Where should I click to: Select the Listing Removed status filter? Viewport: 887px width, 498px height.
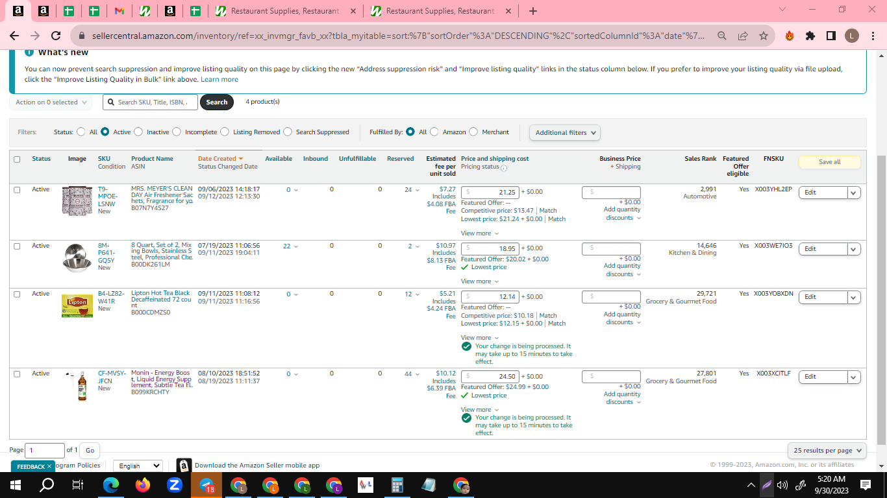coord(225,132)
